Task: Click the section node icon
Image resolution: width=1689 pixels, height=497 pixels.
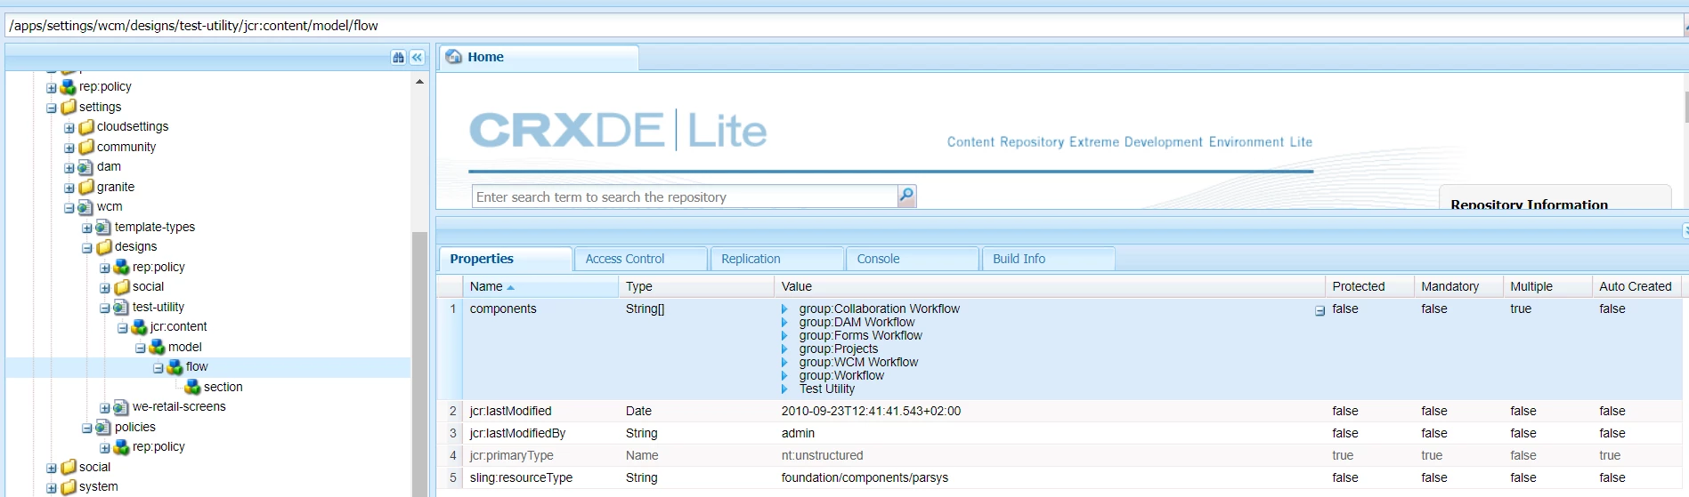Action: click(193, 387)
